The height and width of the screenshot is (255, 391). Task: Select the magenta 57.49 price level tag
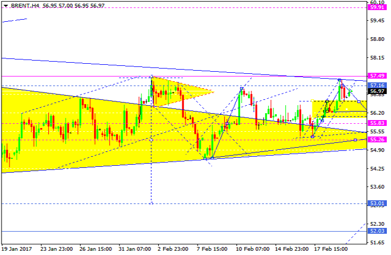coord(377,76)
